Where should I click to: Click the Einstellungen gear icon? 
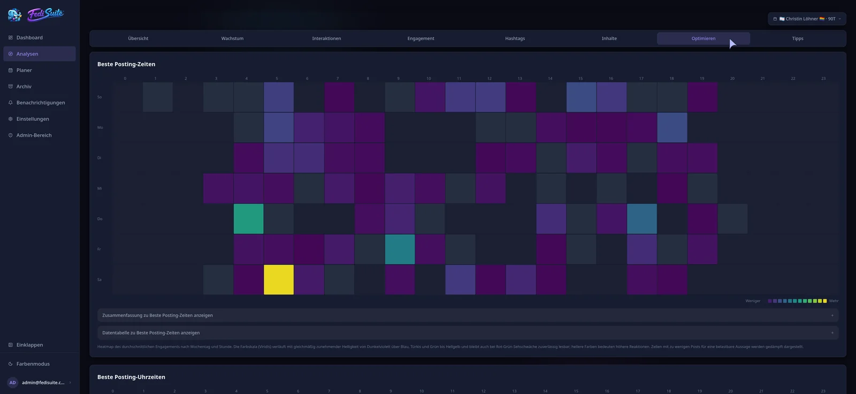click(10, 119)
